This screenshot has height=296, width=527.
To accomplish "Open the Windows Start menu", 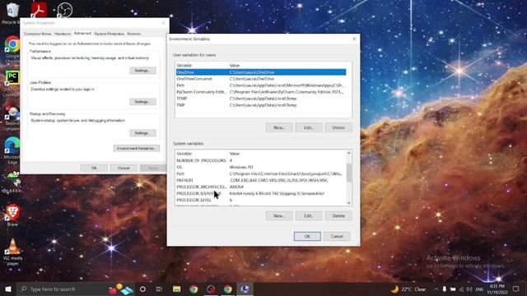I will click(8, 289).
